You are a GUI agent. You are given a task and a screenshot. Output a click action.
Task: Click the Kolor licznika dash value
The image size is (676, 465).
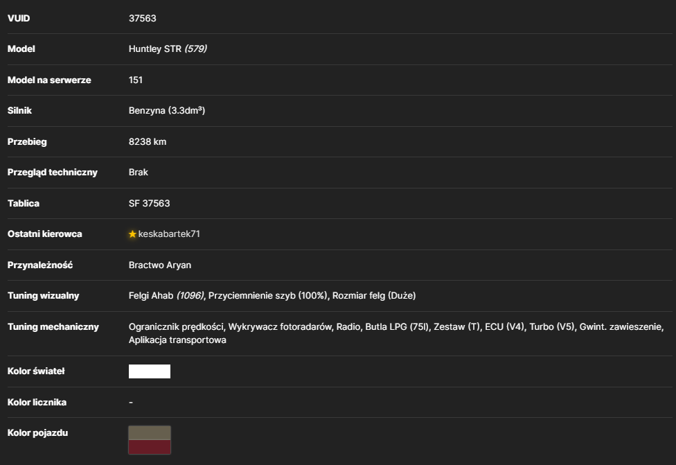click(131, 403)
